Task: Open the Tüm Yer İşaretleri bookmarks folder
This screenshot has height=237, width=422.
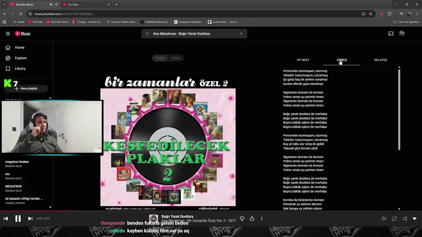Action: click(x=406, y=22)
